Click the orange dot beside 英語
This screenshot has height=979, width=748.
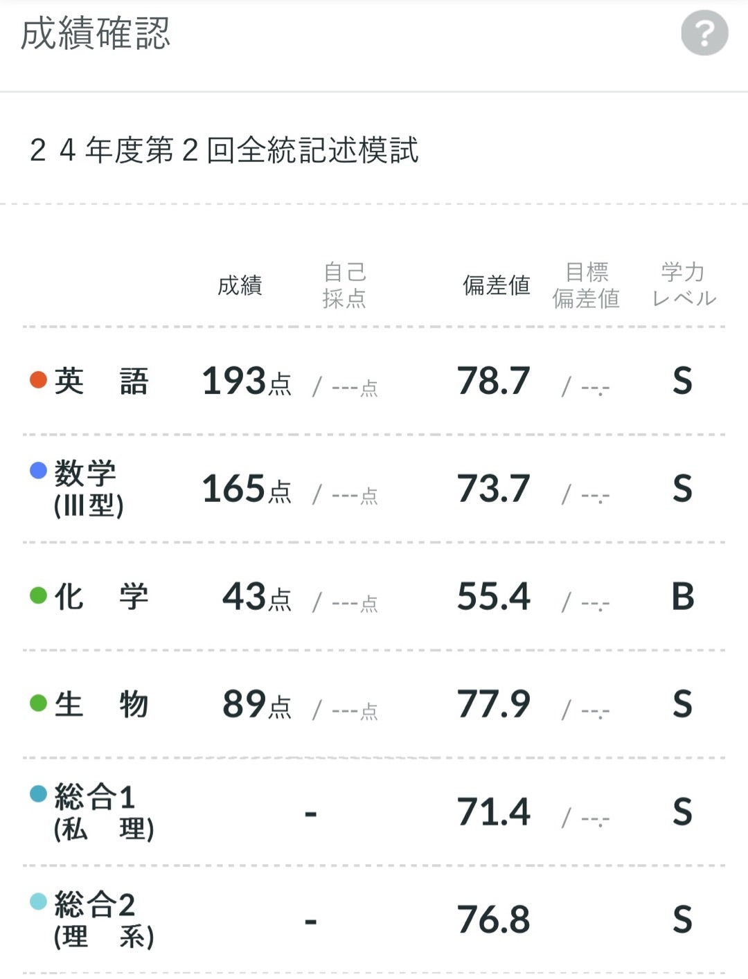pos(38,379)
